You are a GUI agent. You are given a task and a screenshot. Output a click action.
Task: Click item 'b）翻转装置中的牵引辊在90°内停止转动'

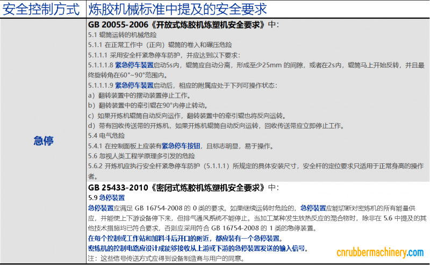148,105
